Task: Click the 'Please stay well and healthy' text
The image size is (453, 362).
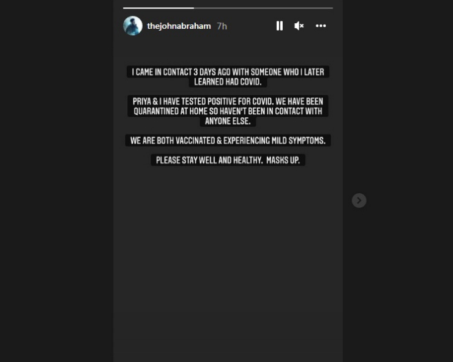Action: [x=209, y=160]
